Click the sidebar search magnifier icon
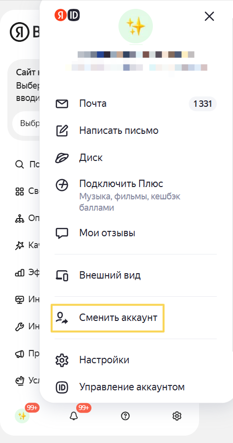Screen dimensions: 233x443 coord(20,164)
